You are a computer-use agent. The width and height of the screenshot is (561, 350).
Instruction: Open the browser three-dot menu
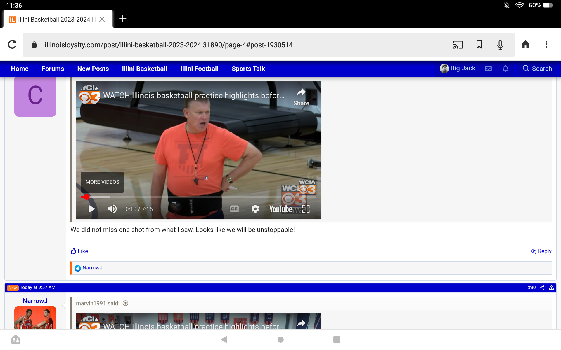point(547,44)
